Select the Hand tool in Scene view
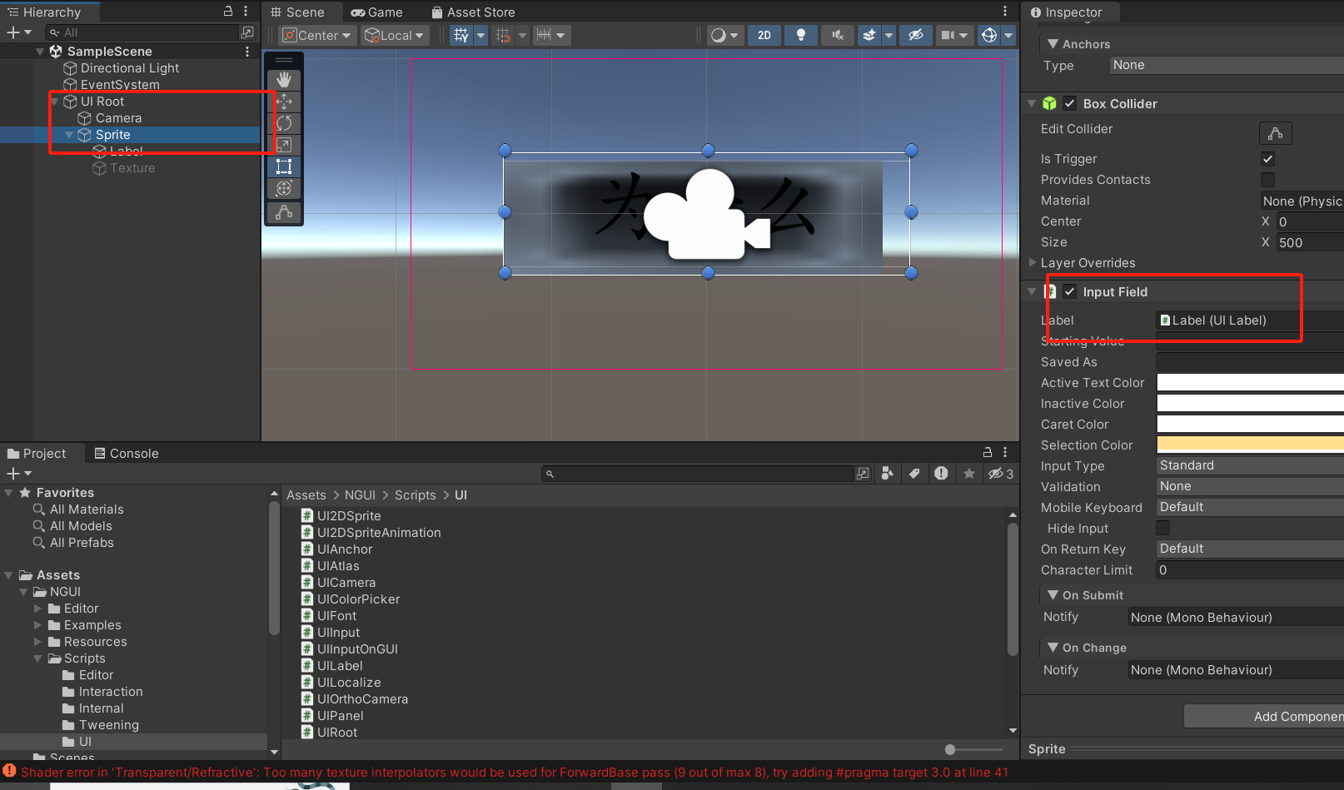The image size is (1344, 790). (x=284, y=80)
